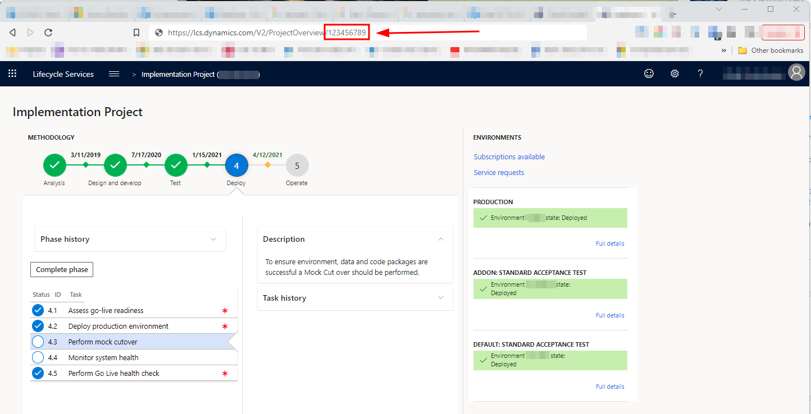Open the user profile avatar

click(796, 73)
